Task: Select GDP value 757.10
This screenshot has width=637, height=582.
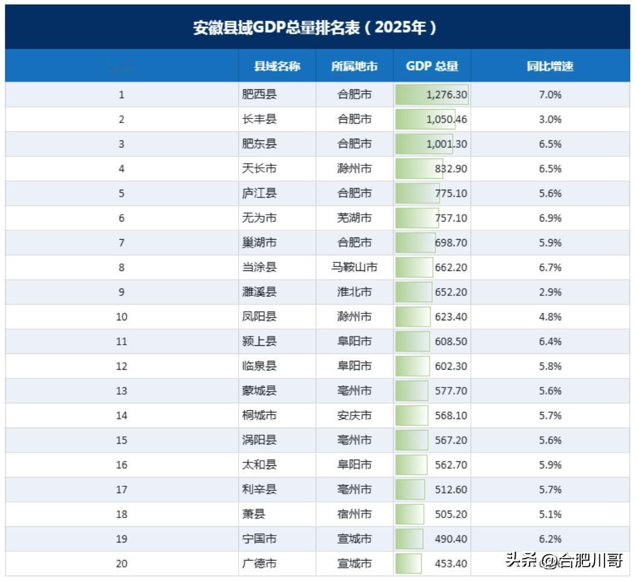Action: pyautogui.click(x=451, y=218)
